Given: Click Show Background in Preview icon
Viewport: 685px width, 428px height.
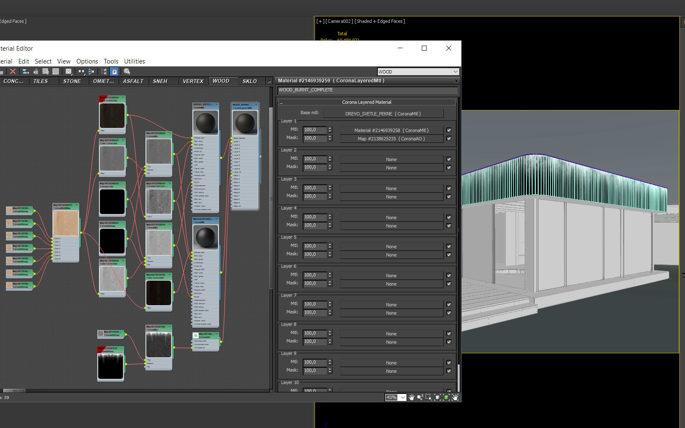Looking at the screenshot, I should point(56,71).
